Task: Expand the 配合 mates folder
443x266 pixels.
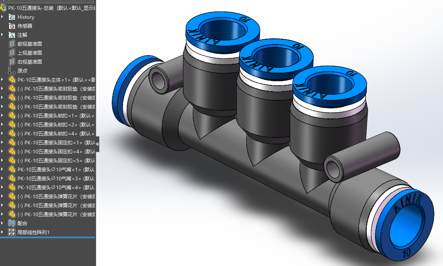Action: tap(2, 223)
